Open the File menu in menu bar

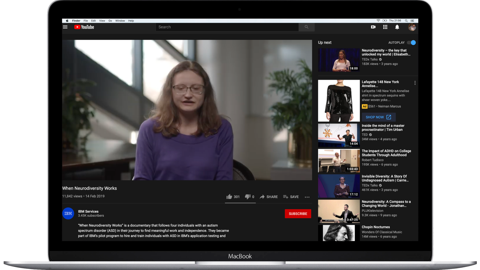pyautogui.click(x=86, y=21)
